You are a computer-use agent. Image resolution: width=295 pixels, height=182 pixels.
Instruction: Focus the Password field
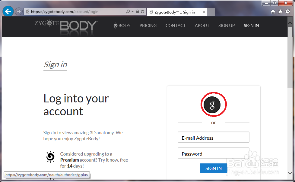click(213, 153)
